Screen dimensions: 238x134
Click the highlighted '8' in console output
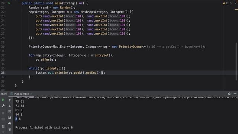(x=16, y=119)
